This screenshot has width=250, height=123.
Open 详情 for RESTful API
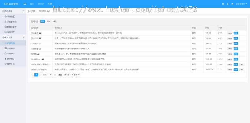tap(230, 59)
